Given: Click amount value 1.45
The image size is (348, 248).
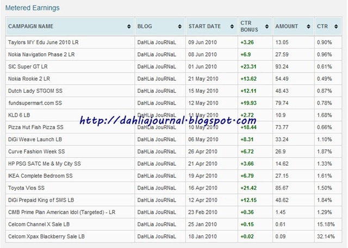Looking at the screenshot, I should [281, 212].
